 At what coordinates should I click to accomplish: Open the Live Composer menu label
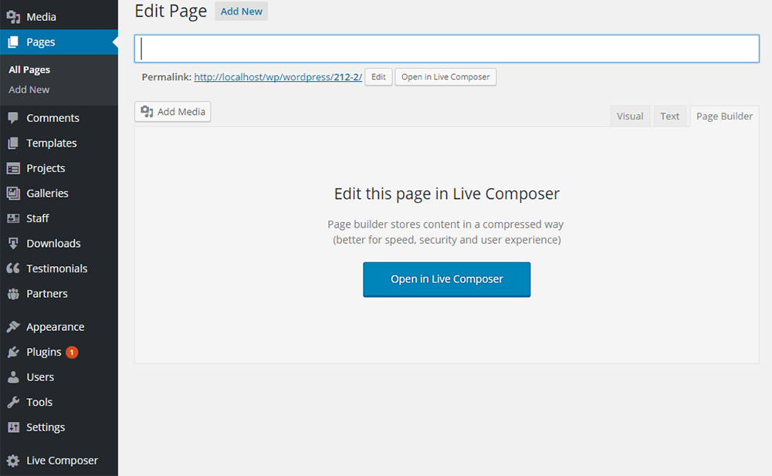click(63, 461)
